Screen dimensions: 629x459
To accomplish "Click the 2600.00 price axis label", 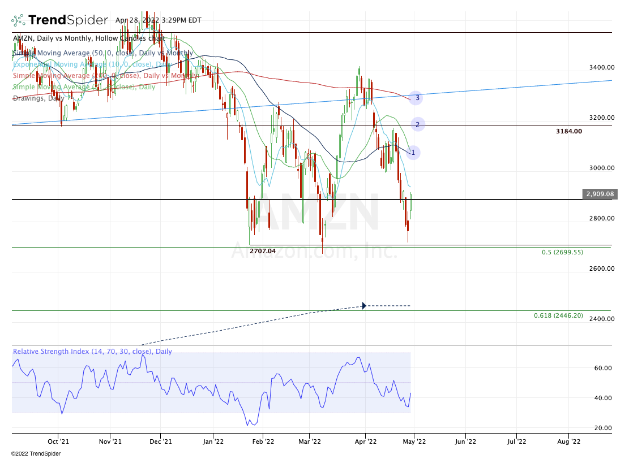I will coord(602,269).
